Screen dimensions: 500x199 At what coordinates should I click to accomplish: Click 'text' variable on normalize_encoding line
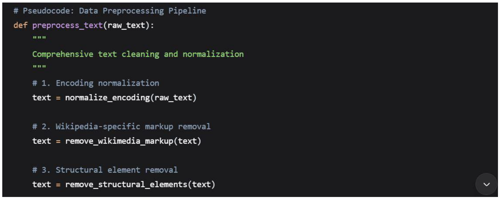click(x=41, y=98)
